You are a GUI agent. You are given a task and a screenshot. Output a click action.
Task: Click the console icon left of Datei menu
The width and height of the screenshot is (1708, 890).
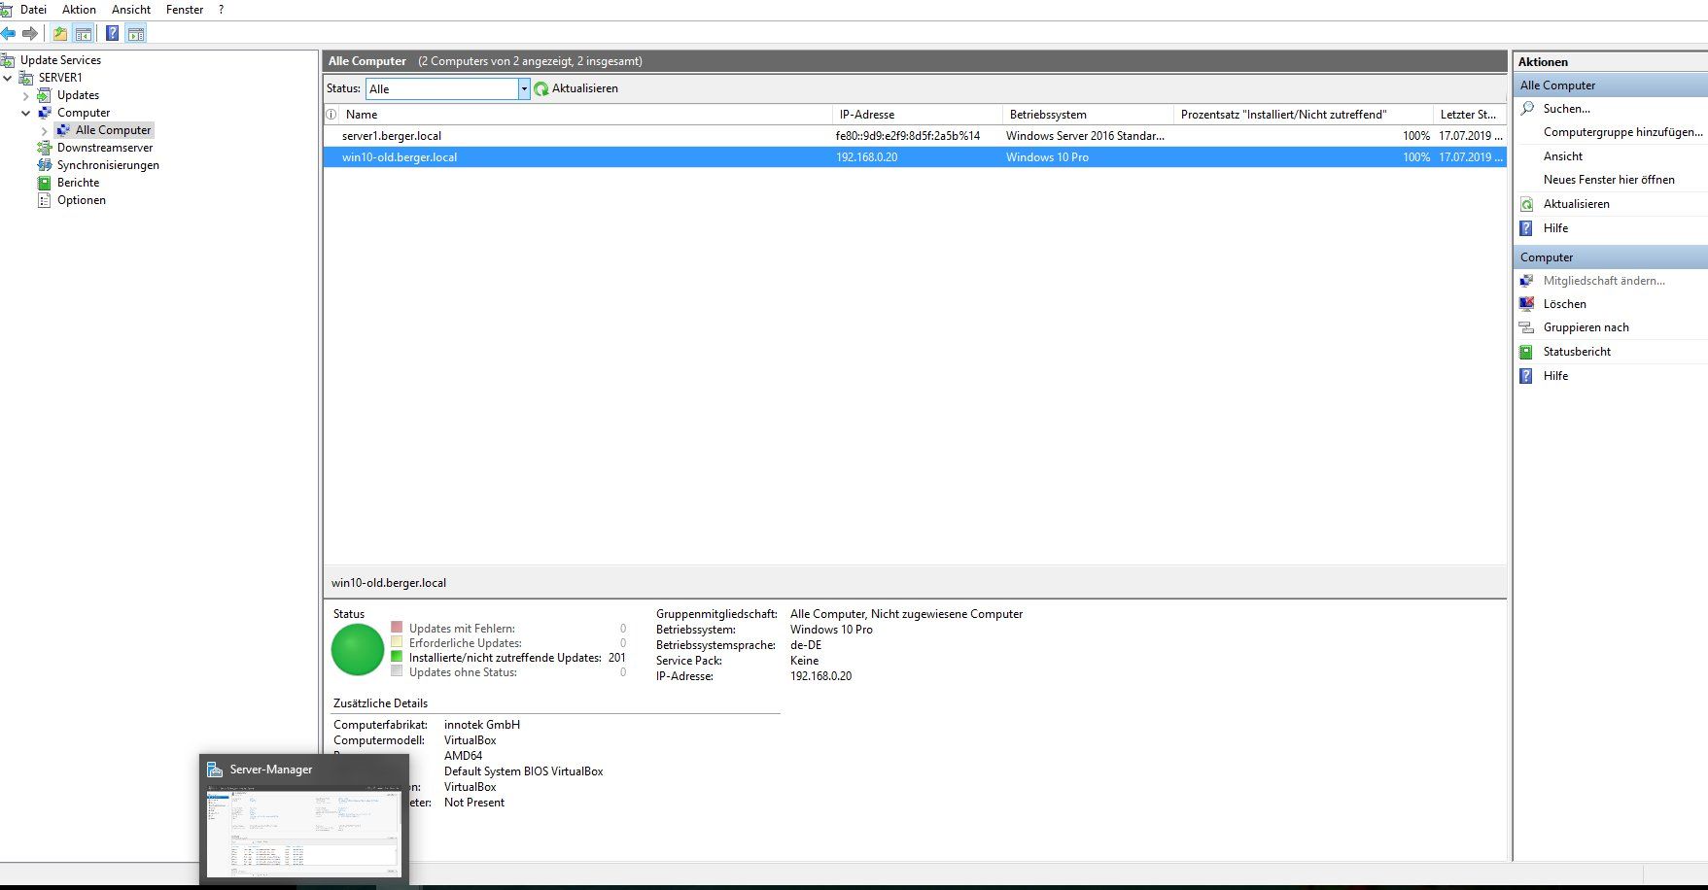pyautogui.click(x=6, y=10)
